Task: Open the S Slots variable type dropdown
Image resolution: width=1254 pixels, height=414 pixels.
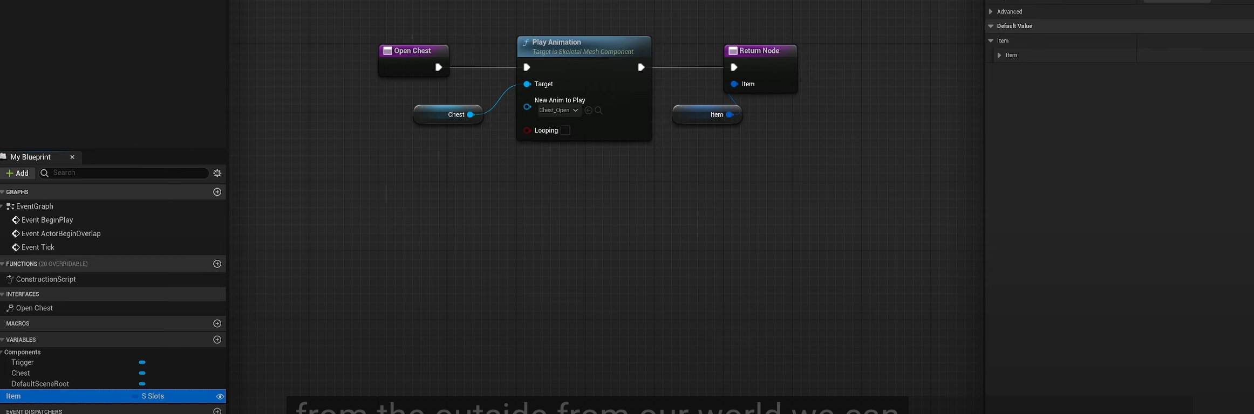Action: [148, 396]
